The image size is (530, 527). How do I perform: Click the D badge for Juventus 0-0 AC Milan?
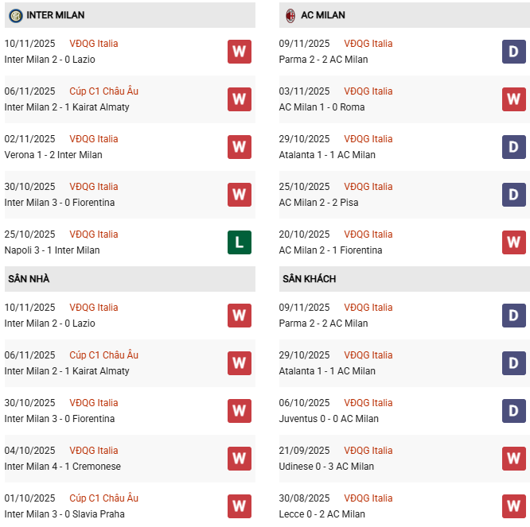[514, 411]
